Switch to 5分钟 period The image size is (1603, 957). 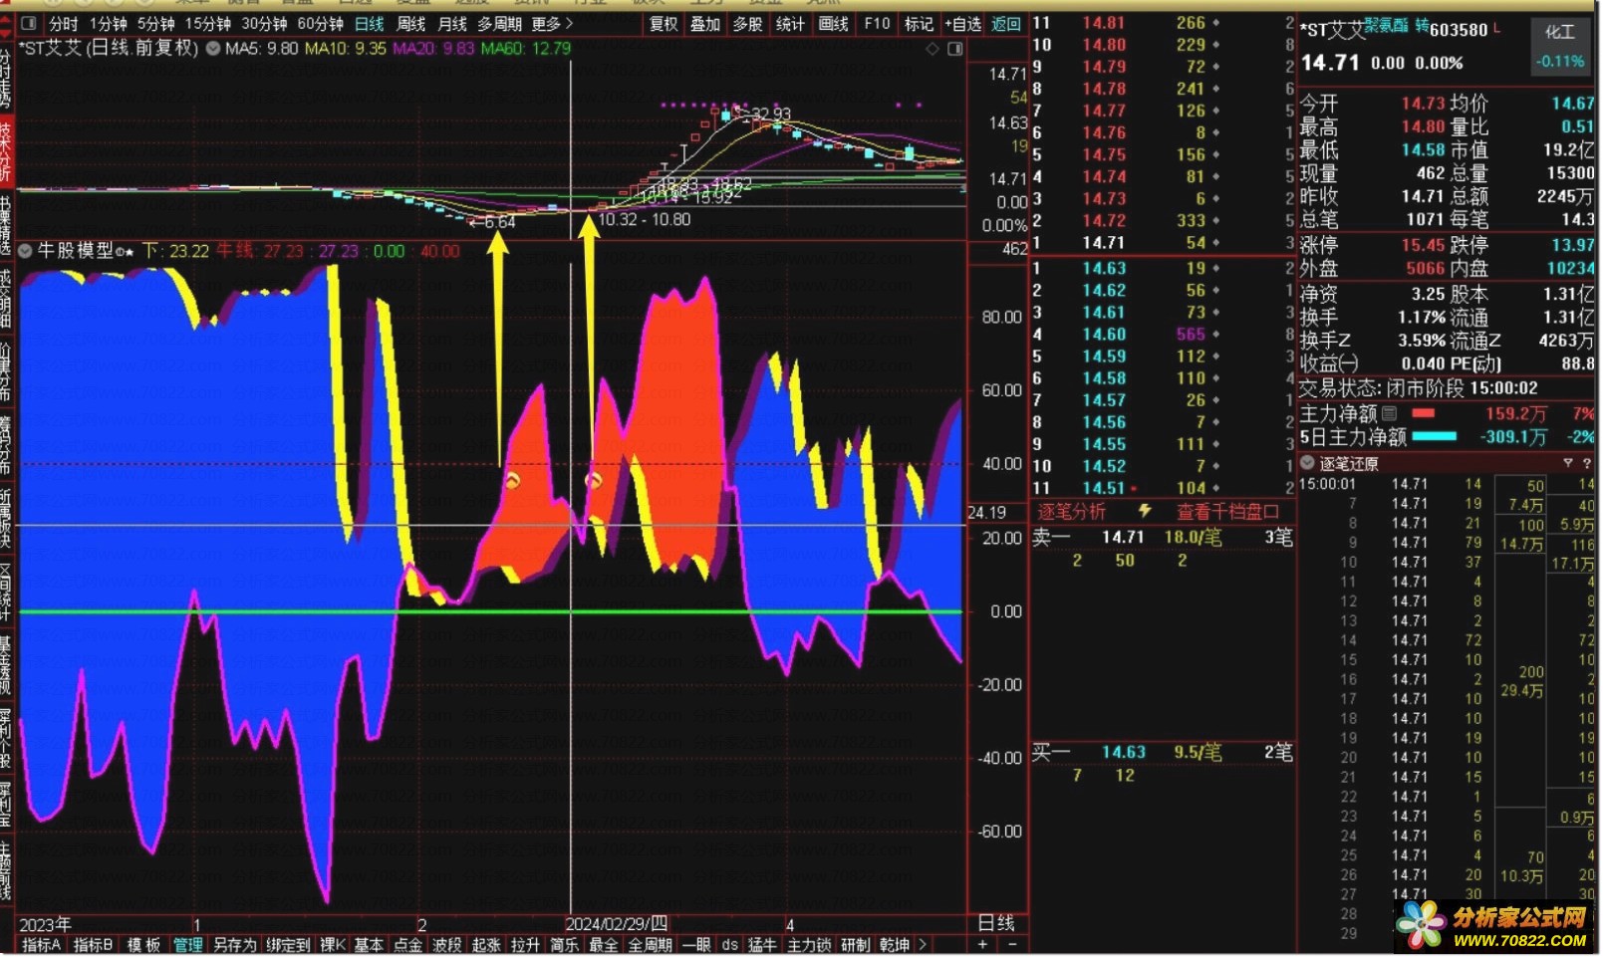tap(155, 23)
